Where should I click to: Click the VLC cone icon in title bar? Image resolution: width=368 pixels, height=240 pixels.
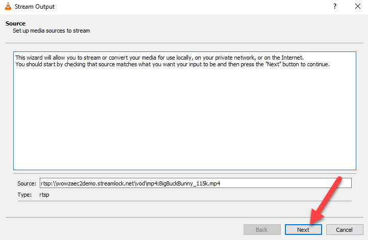(8, 6)
